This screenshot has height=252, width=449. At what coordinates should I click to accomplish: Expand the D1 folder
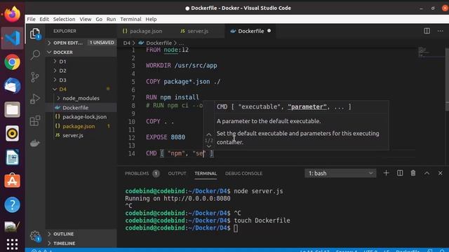[x=81, y=62]
